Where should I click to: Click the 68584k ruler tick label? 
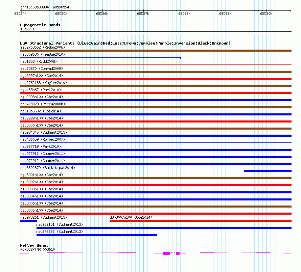20,13
